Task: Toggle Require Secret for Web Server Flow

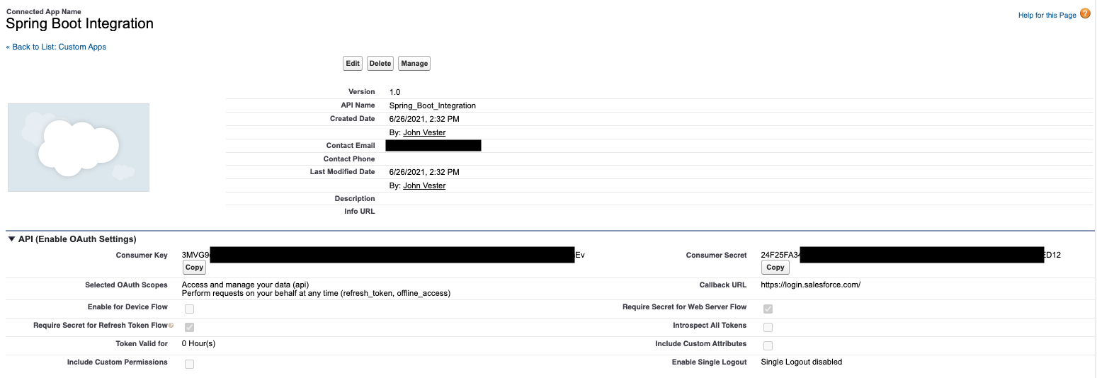Action: pos(768,309)
